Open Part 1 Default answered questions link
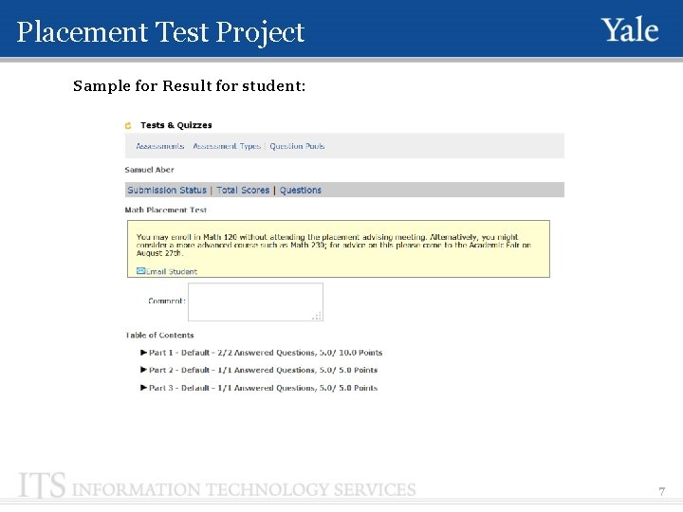 coord(266,353)
